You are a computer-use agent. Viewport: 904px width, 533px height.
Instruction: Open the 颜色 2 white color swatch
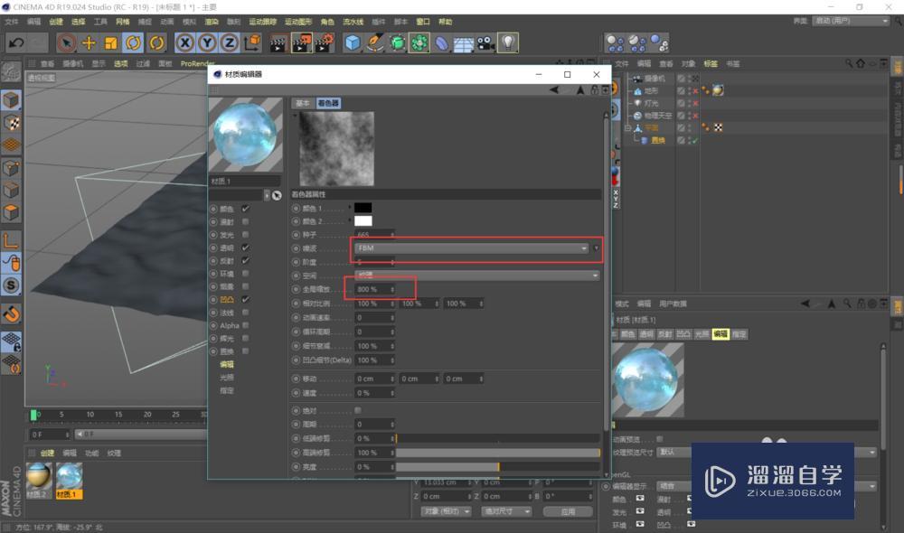363,220
